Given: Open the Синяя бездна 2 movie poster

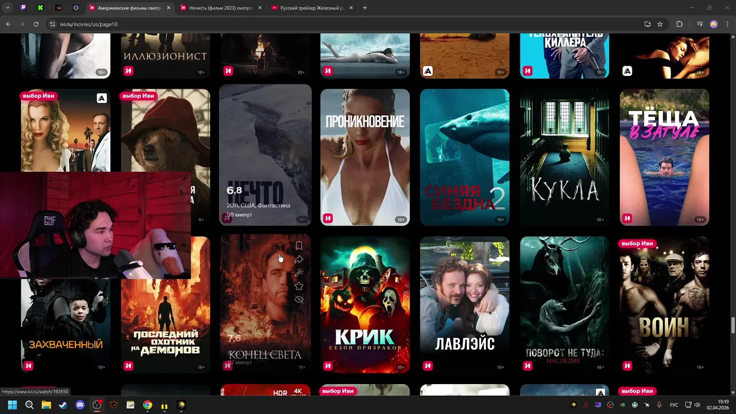Looking at the screenshot, I should pos(465,157).
